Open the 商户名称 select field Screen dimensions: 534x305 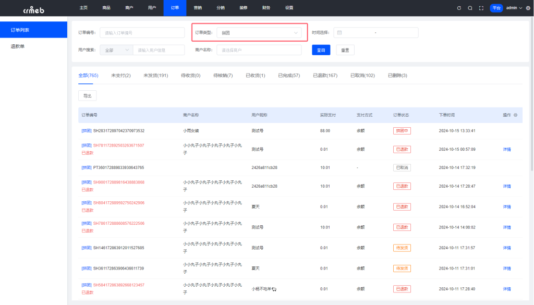(x=259, y=50)
